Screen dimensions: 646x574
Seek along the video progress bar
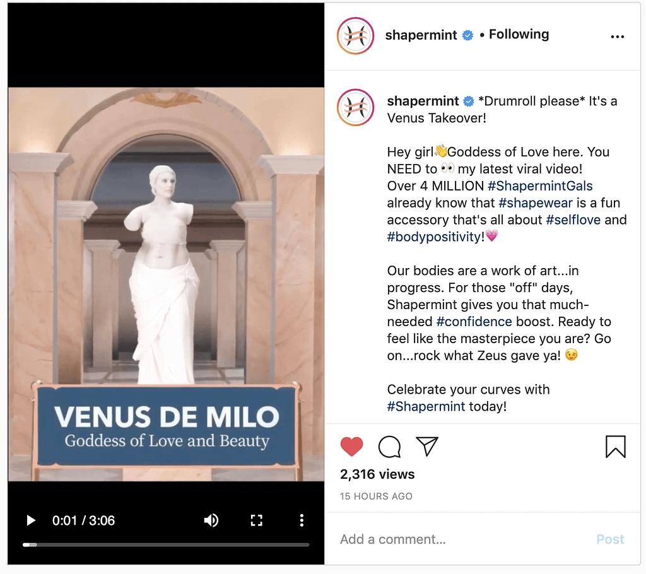coord(166,545)
